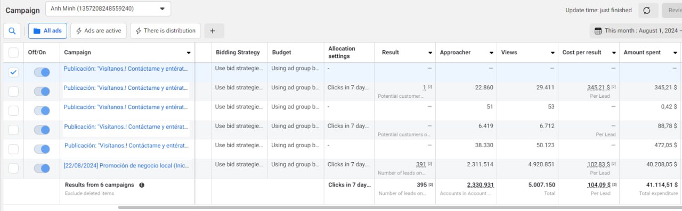Open Approacher column sort arrow
Viewport: 682px width, 211px height.
(x=491, y=53)
